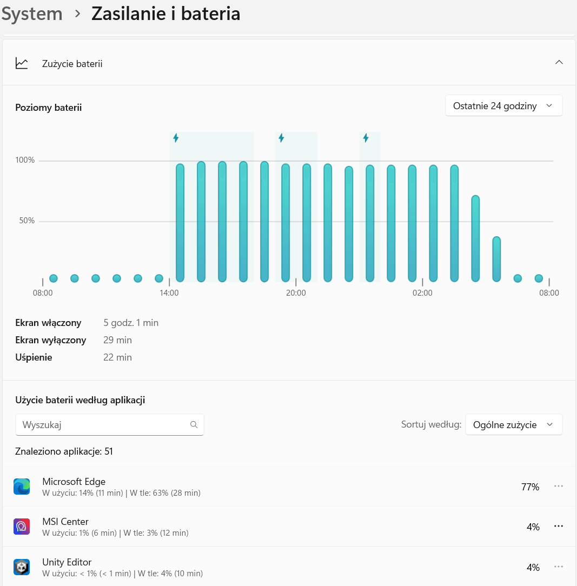Viewport: 577px width, 586px height.
Task: Open the Ogólne zużycie sort dropdown
Action: 513,425
